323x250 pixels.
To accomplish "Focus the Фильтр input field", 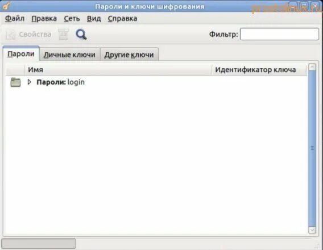I will (279, 34).
